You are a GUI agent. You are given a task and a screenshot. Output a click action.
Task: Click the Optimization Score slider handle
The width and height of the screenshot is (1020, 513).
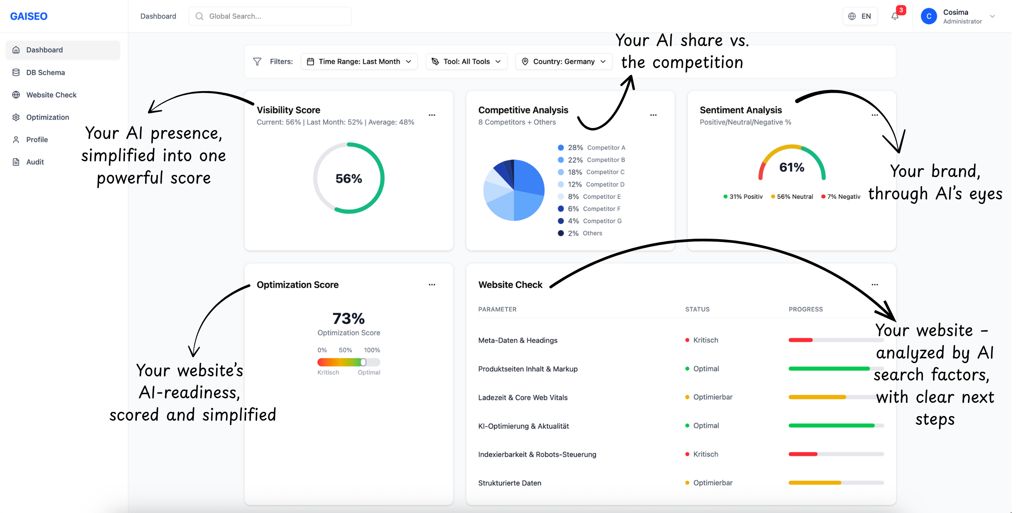[363, 362]
